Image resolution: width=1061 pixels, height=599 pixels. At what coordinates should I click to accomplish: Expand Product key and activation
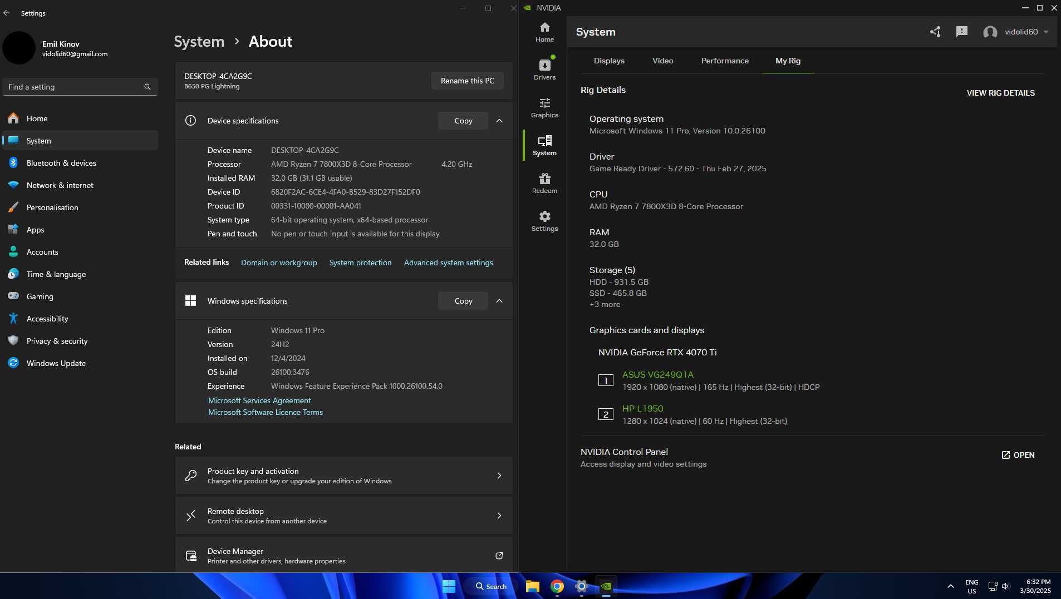pos(344,476)
